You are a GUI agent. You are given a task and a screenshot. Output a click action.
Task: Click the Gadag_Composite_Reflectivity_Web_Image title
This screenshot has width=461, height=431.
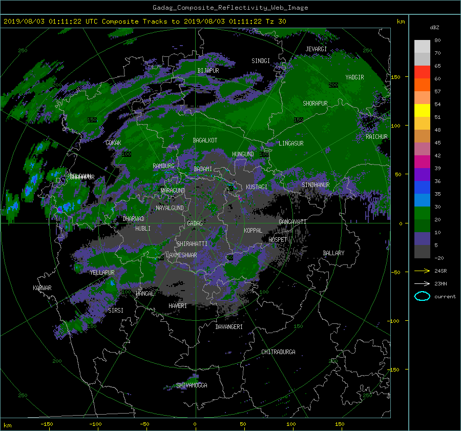click(230, 8)
